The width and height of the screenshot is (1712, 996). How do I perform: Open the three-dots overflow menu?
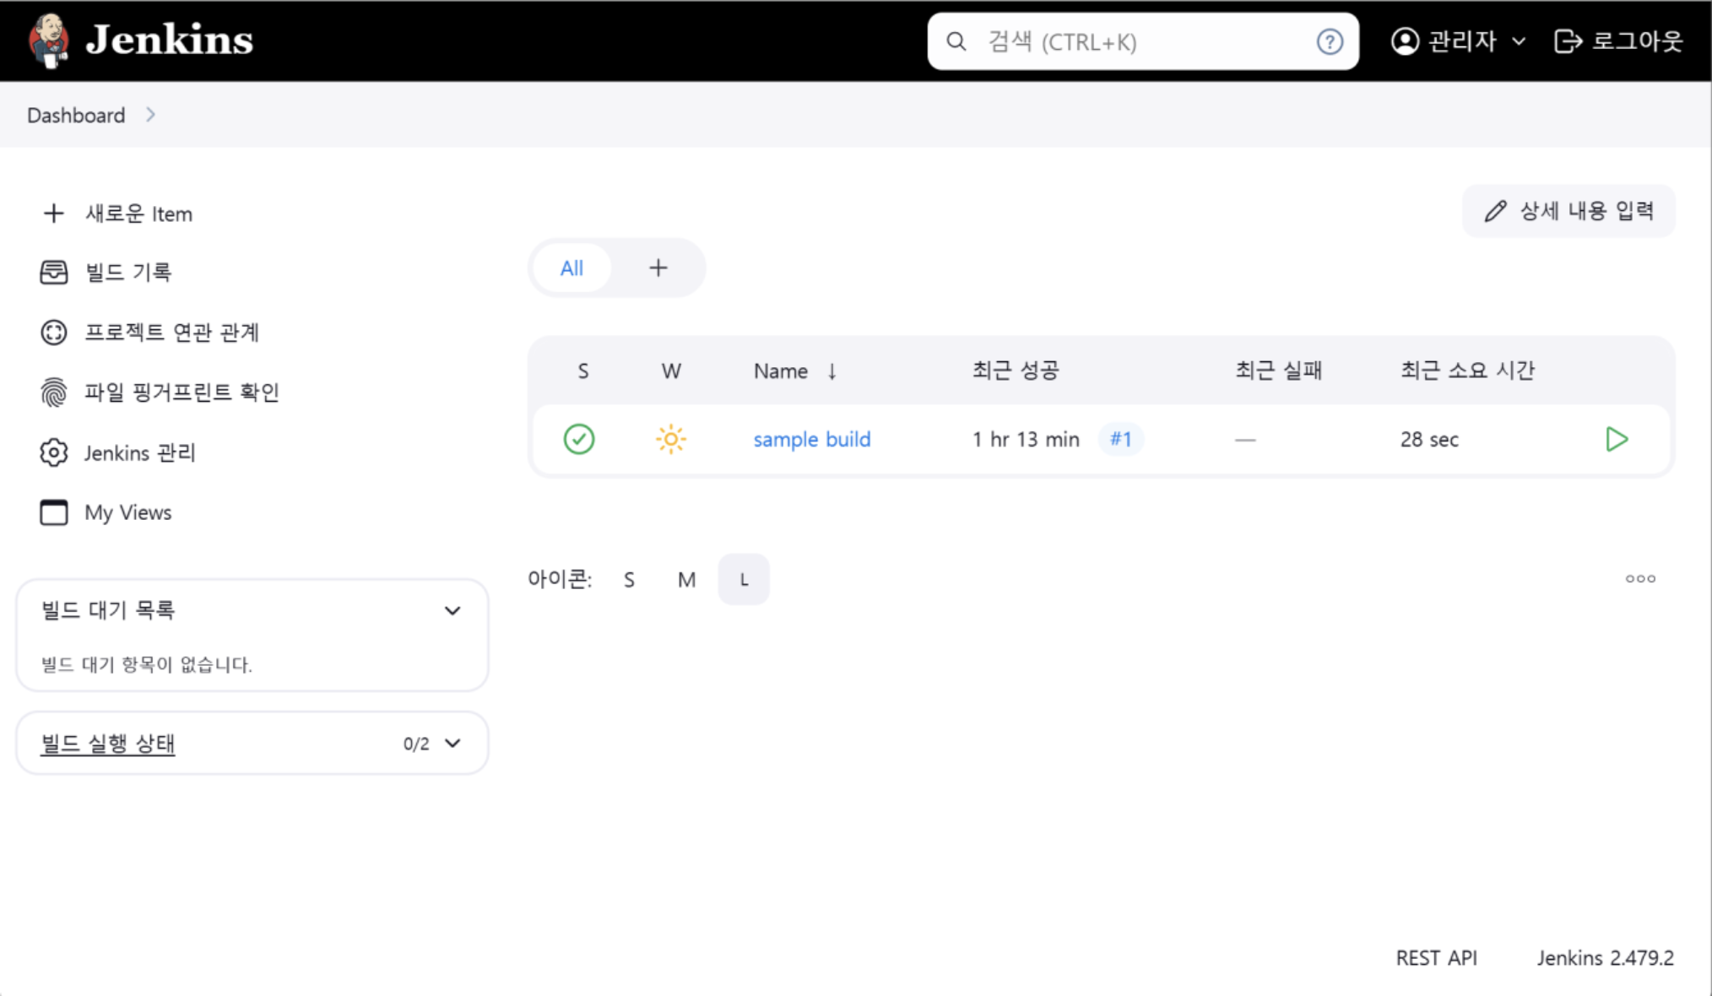pyautogui.click(x=1640, y=579)
